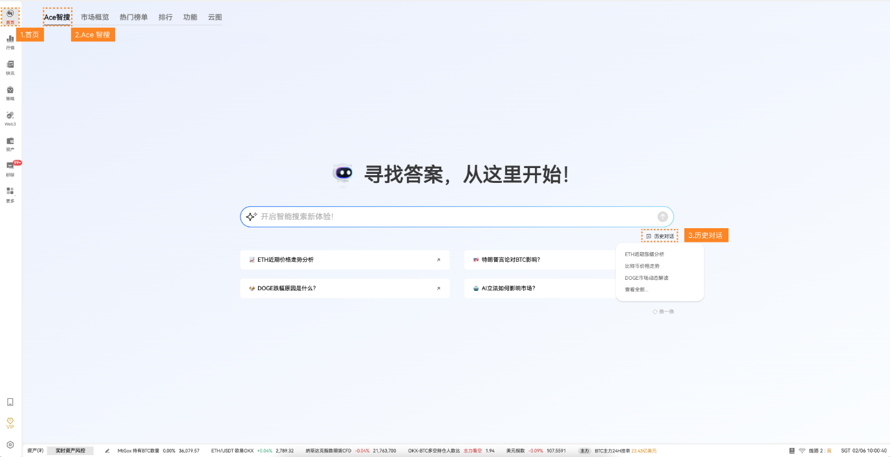Click the mobile phone icon in sidebar

pos(10,402)
